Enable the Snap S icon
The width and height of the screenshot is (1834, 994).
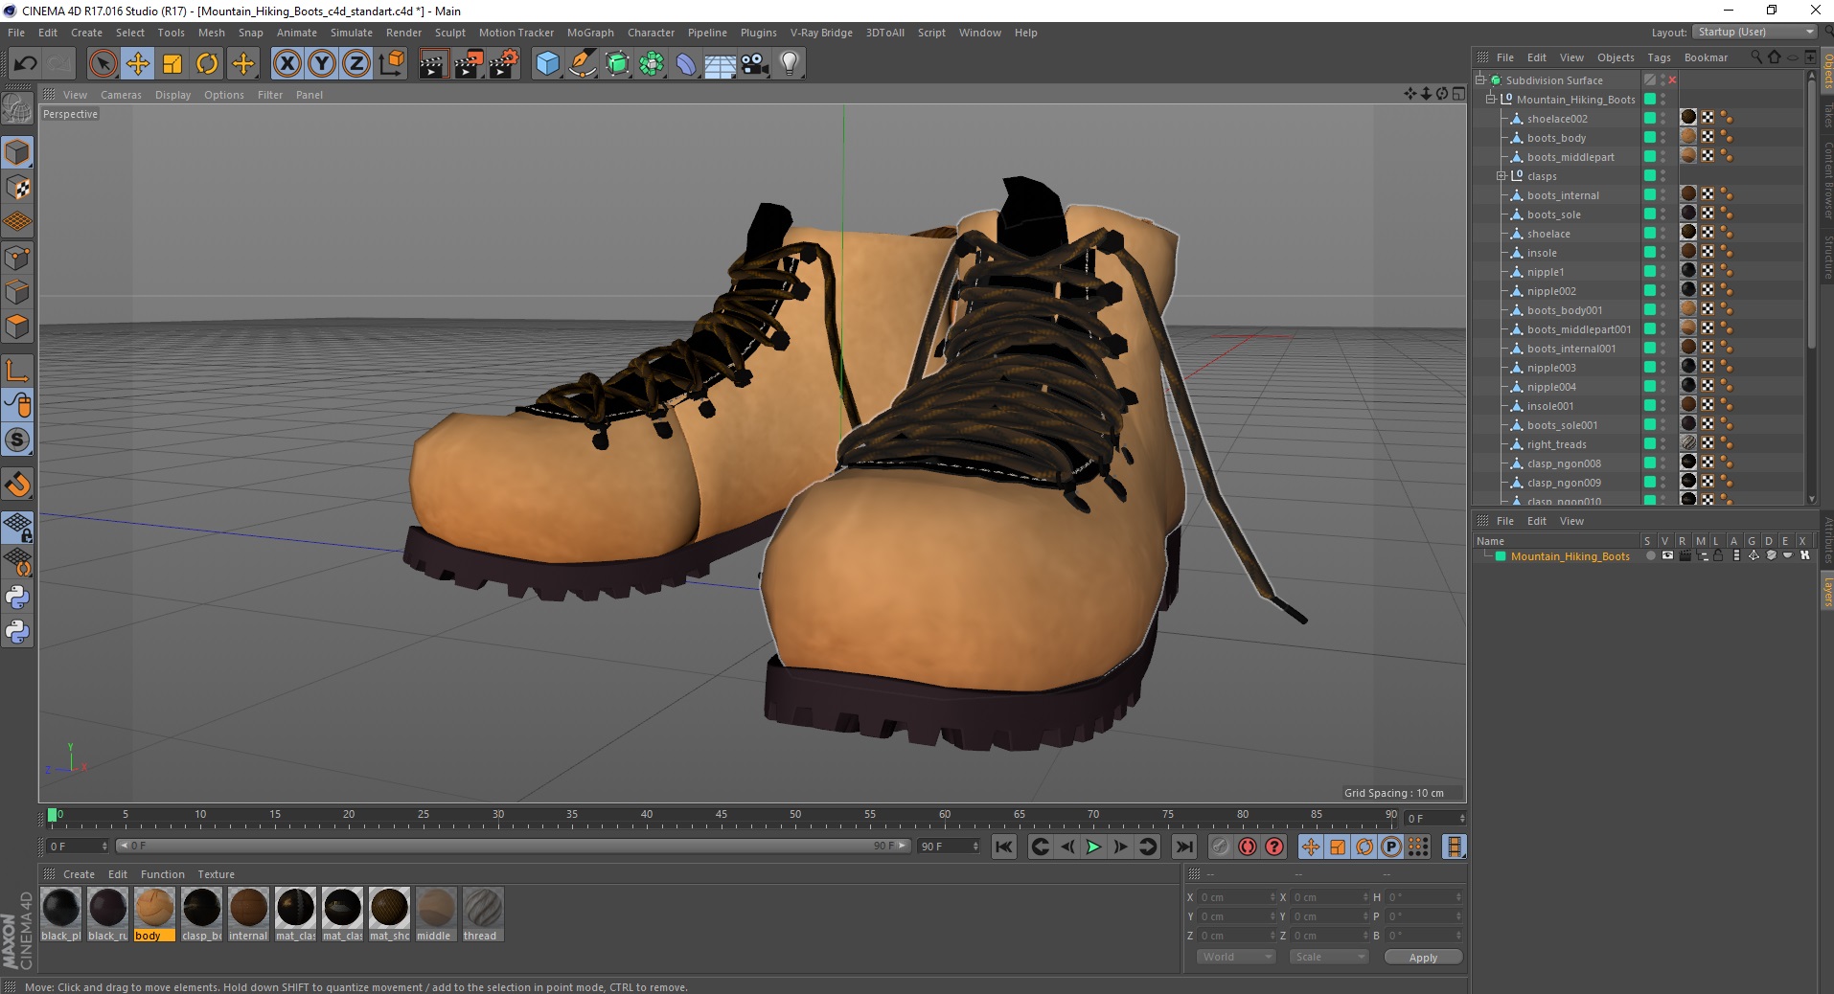(17, 441)
